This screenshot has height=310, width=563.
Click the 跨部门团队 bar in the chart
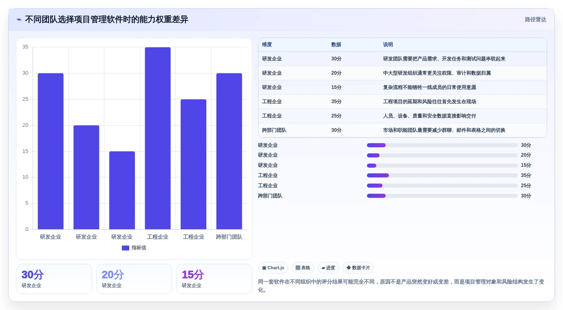pyautogui.click(x=229, y=151)
